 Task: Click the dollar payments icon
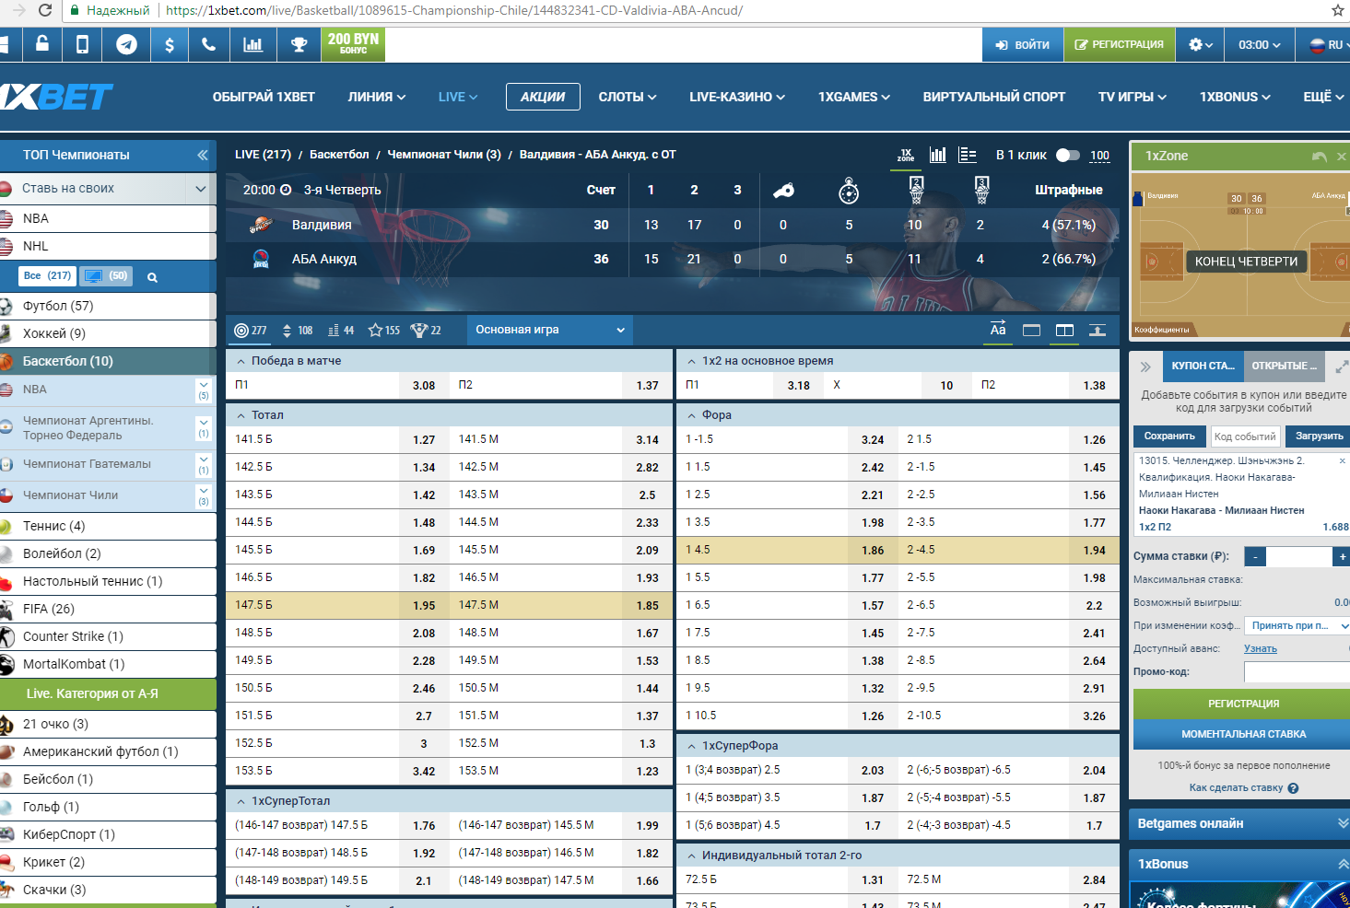point(170,44)
